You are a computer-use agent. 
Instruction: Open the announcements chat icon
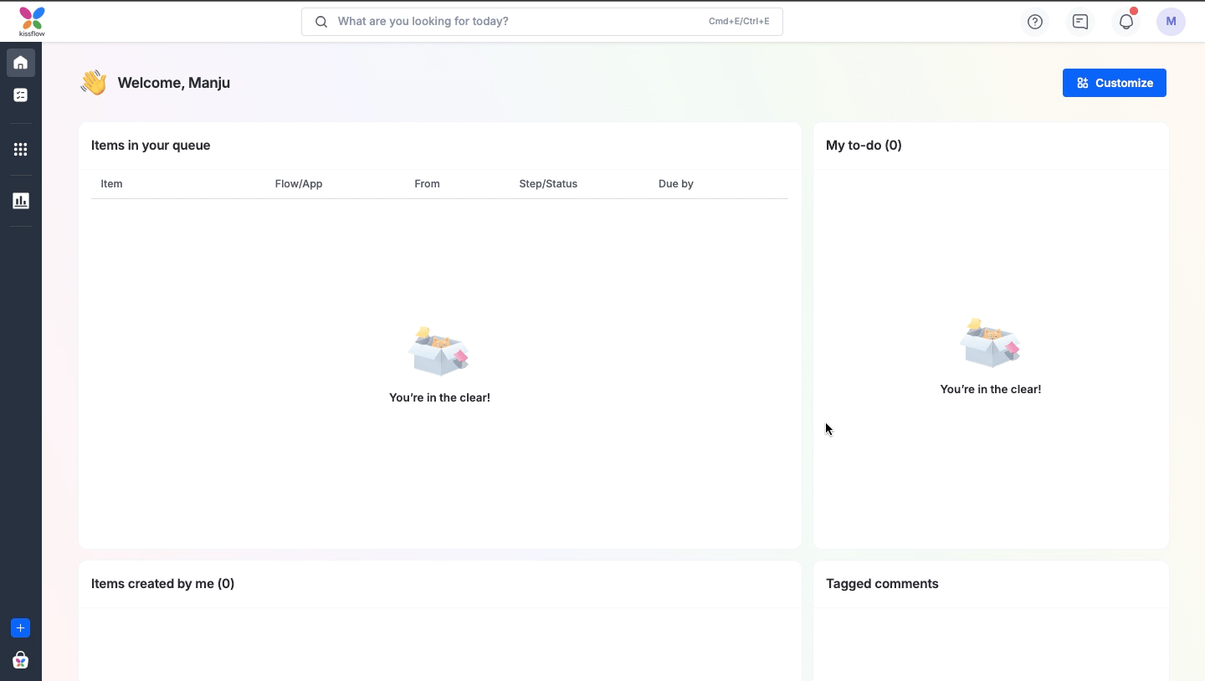pyautogui.click(x=1080, y=22)
